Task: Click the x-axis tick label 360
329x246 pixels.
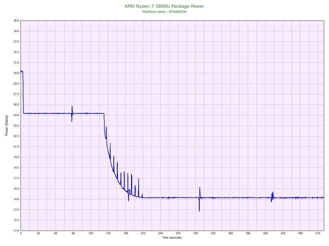Action: tap(231, 233)
